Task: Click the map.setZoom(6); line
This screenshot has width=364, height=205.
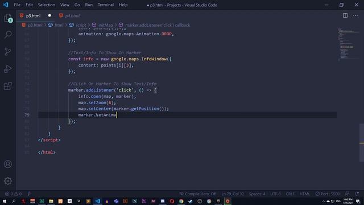Action: (x=97, y=102)
